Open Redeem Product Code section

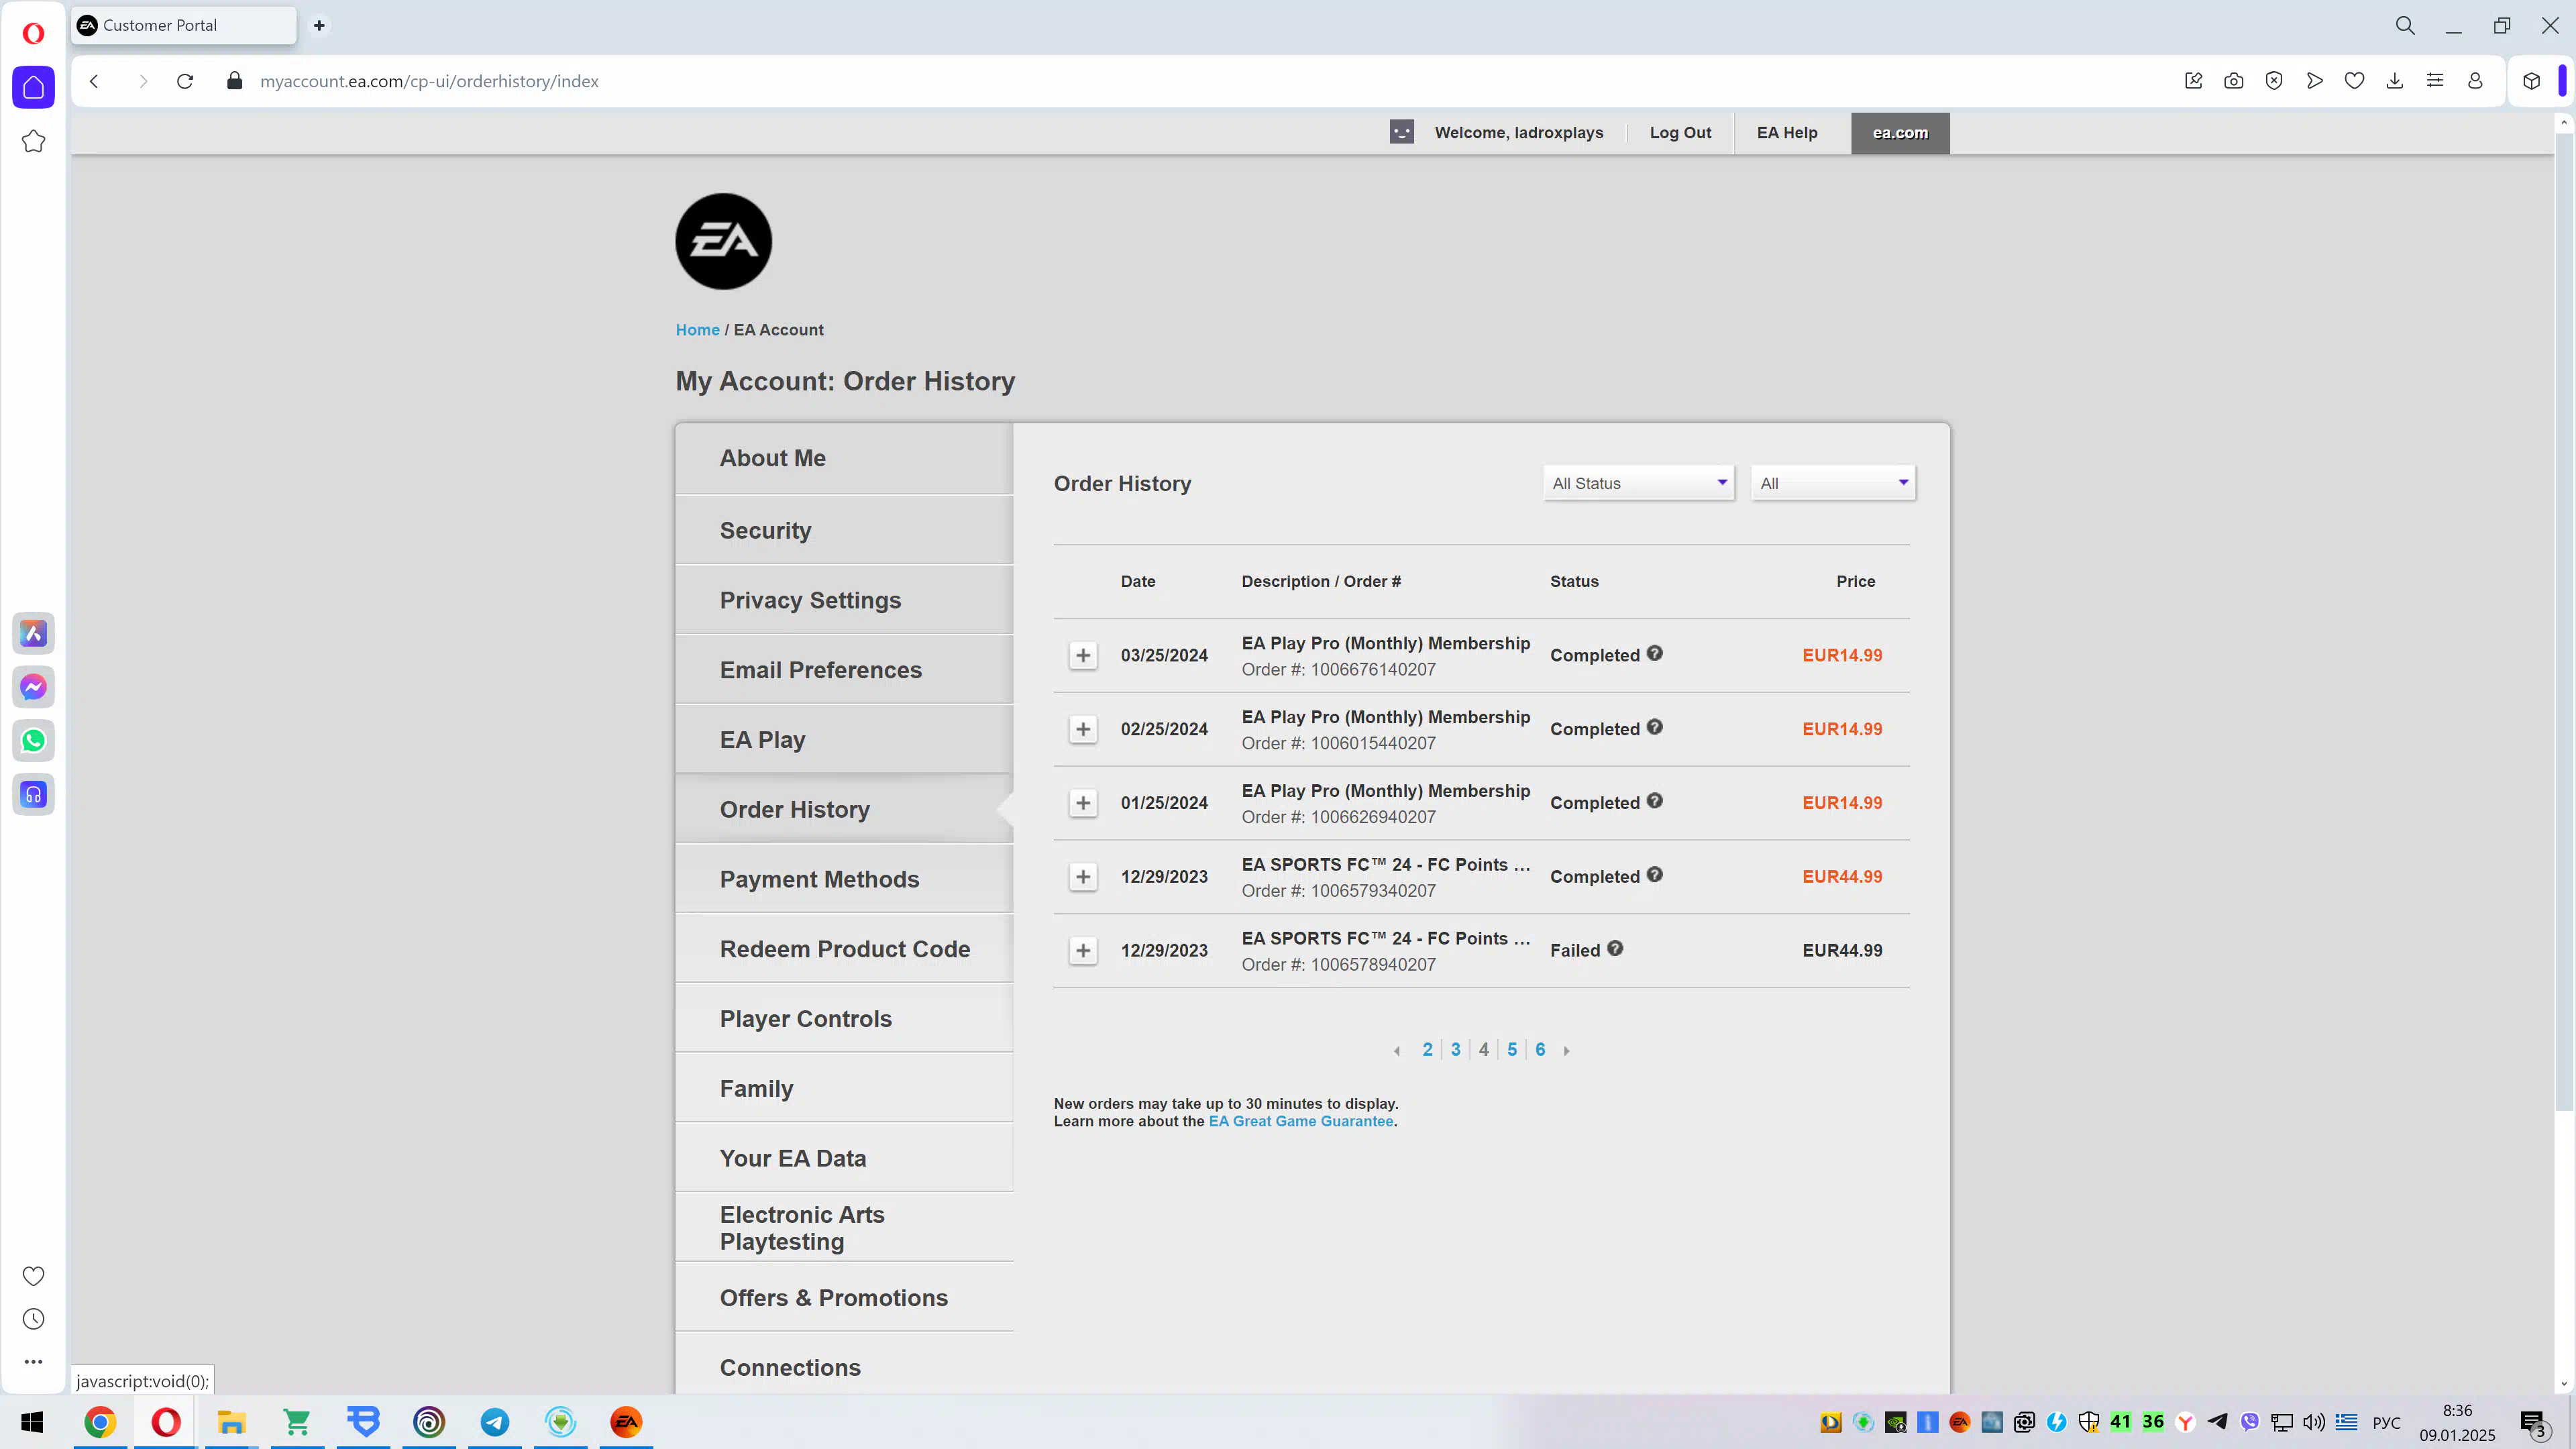coord(844,949)
